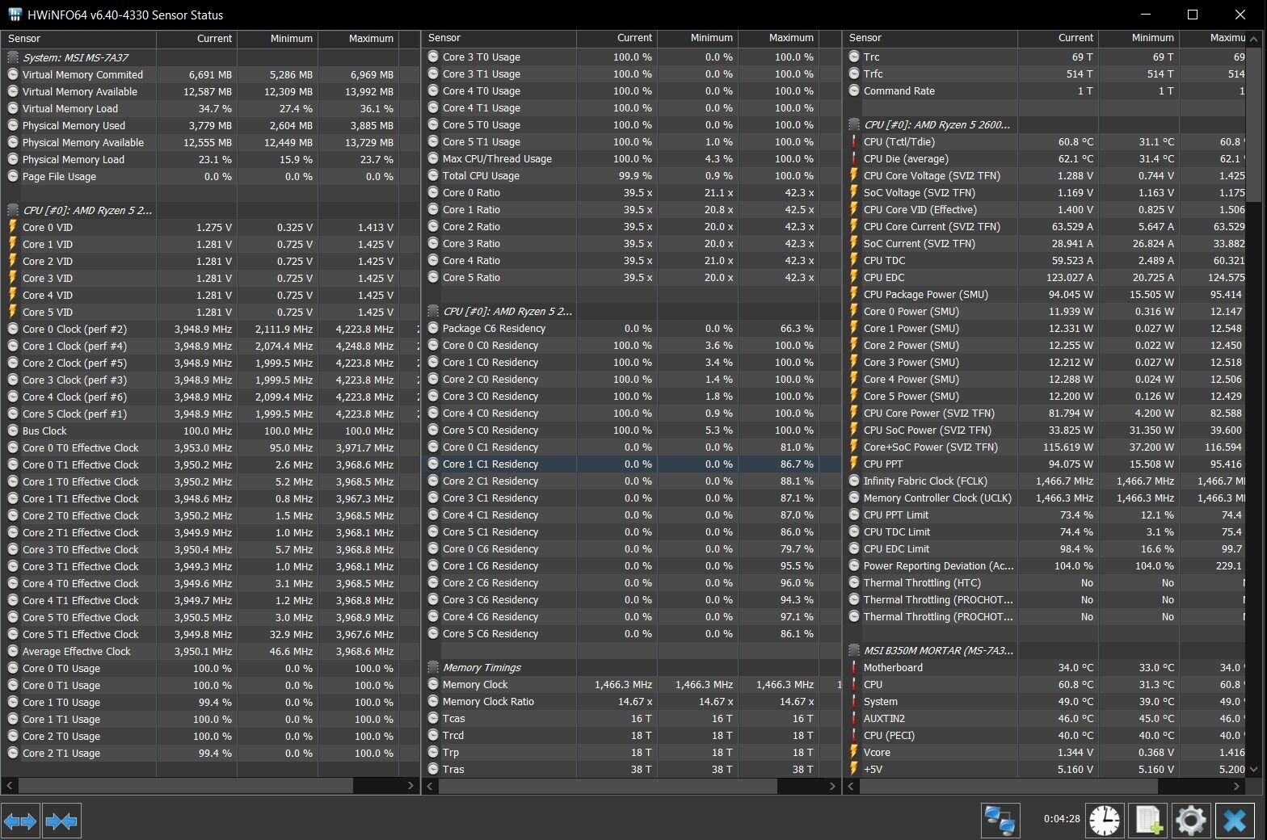Select CPU Package Power (SMU) row
Image resolution: width=1267 pixels, height=840 pixels.
[x=1045, y=294]
